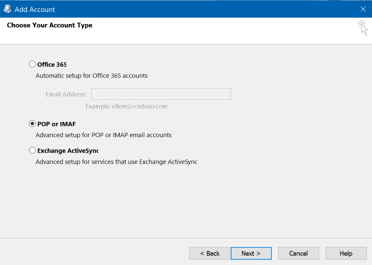Cancel the Add Account wizard
Screen dimensions: 372x265
(299, 253)
